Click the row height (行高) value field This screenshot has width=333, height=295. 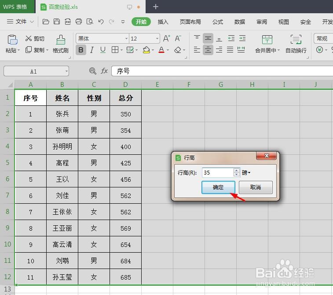point(218,172)
